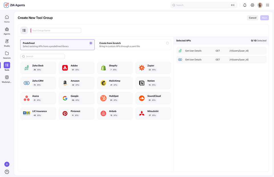The height and width of the screenshot is (177, 274).
Task: Click Adobe's 57 APIs badge
Action: [75, 70]
